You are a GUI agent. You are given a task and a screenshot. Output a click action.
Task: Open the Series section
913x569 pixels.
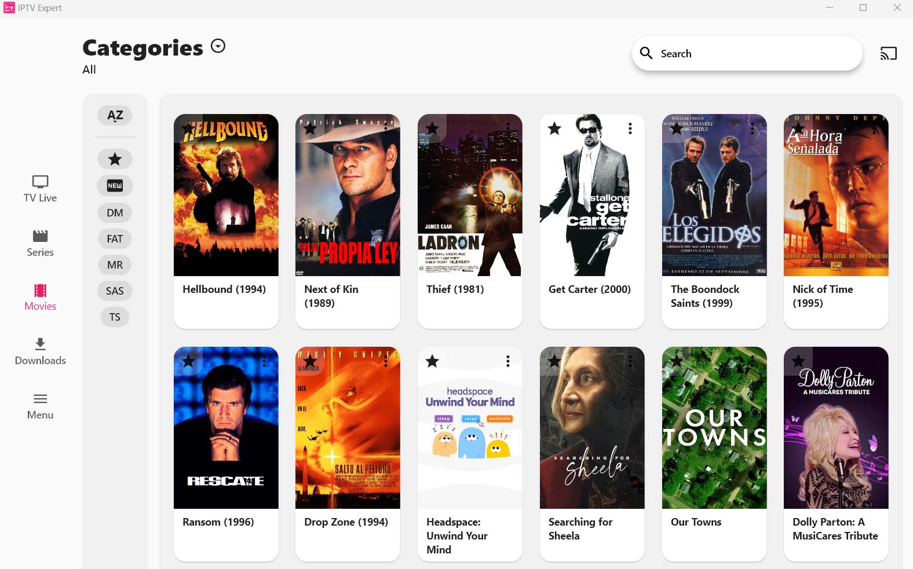(x=40, y=243)
